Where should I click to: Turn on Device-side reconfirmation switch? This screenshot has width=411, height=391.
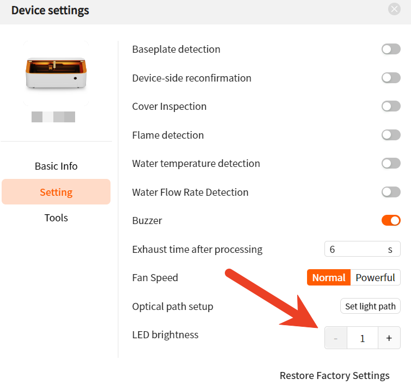pos(391,78)
